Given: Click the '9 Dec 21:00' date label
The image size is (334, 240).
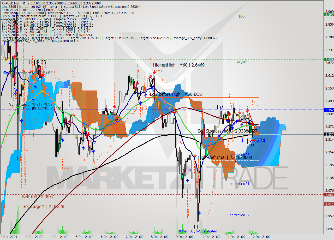Looking at the screenshot, I should 184,237.
